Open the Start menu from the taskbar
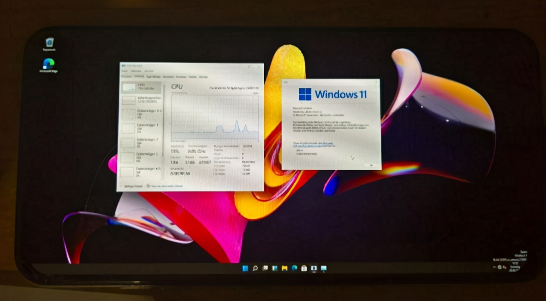The image size is (546, 301). click(x=245, y=268)
